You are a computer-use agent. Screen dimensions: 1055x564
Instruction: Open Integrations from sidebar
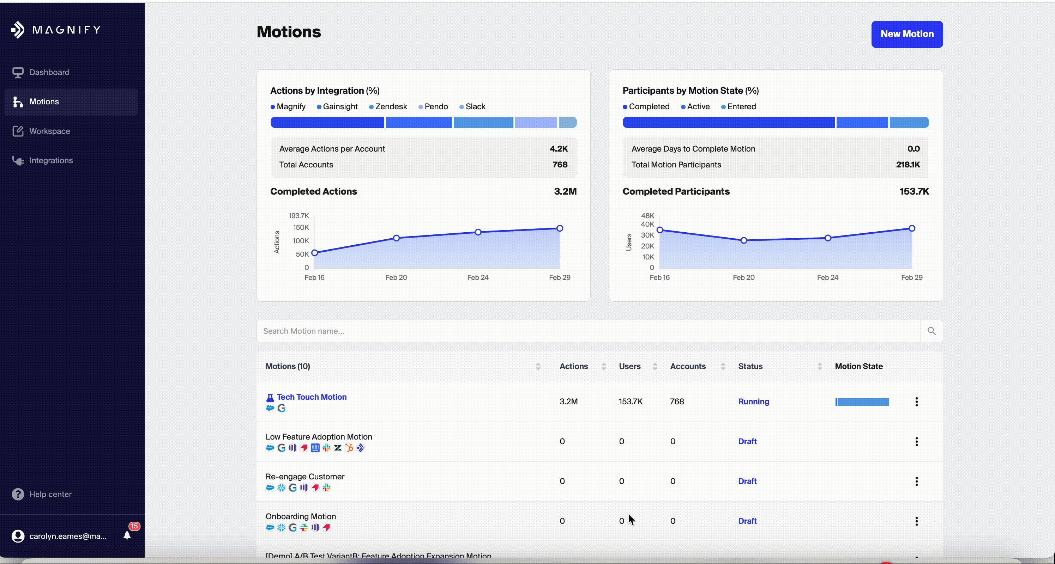point(51,160)
